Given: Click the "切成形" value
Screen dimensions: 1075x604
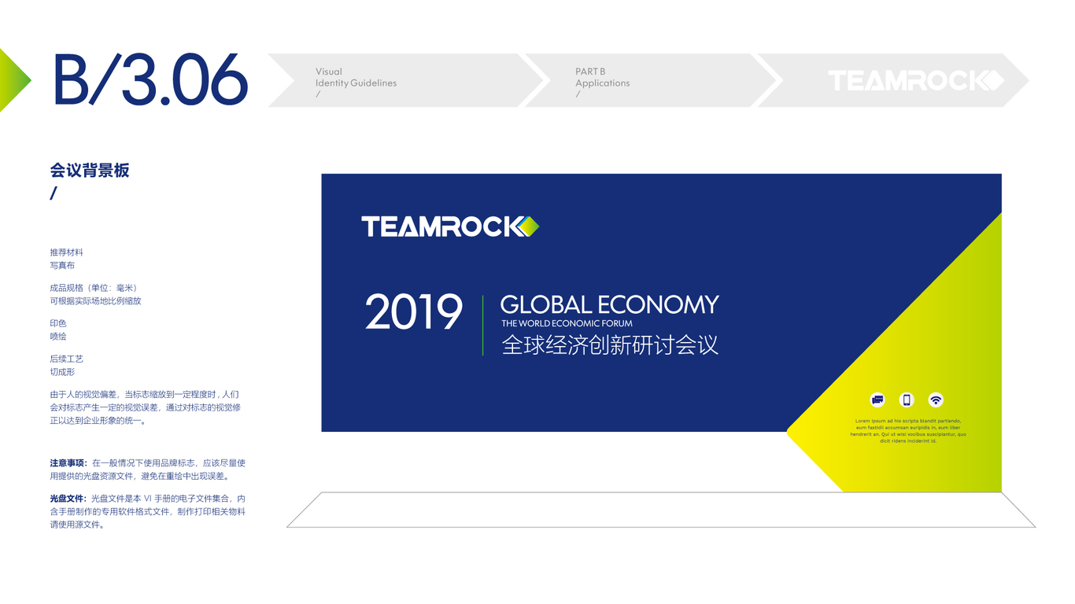Looking at the screenshot, I should pyautogui.click(x=62, y=372).
